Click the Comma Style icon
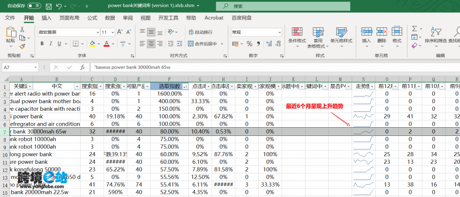The image size is (460, 197). (x=258, y=44)
